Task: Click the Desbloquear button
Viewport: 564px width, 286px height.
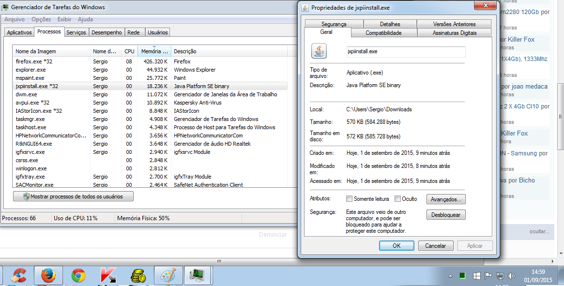Action: pyautogui.click(x=446, y=215)
